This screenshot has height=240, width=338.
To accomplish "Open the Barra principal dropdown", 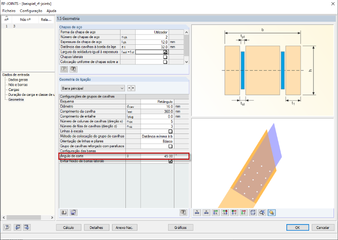I will (93, 88).
